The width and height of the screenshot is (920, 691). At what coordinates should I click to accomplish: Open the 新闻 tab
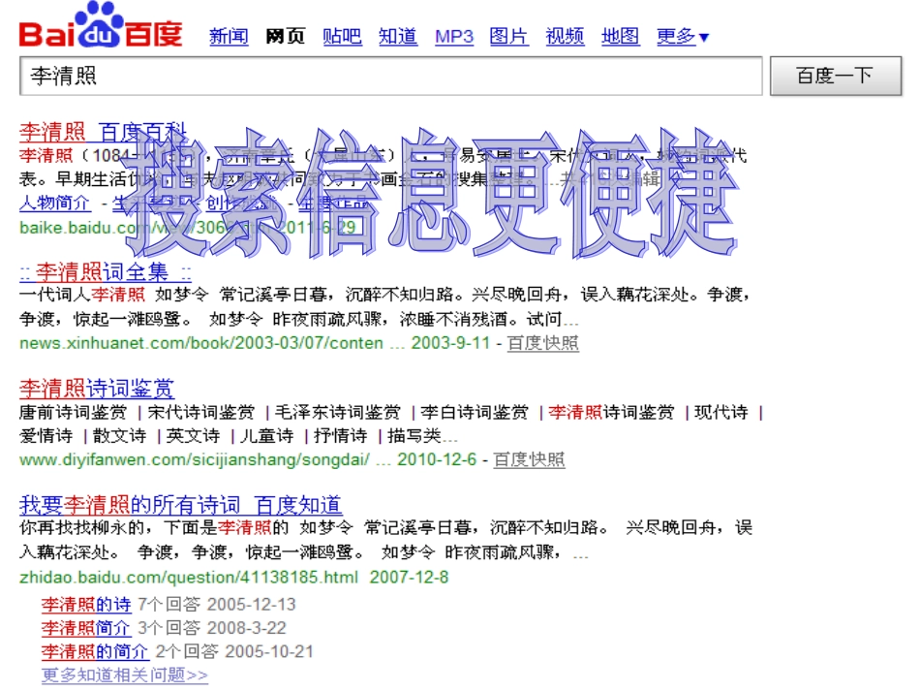pyautogui.click(x=229, y=37)
